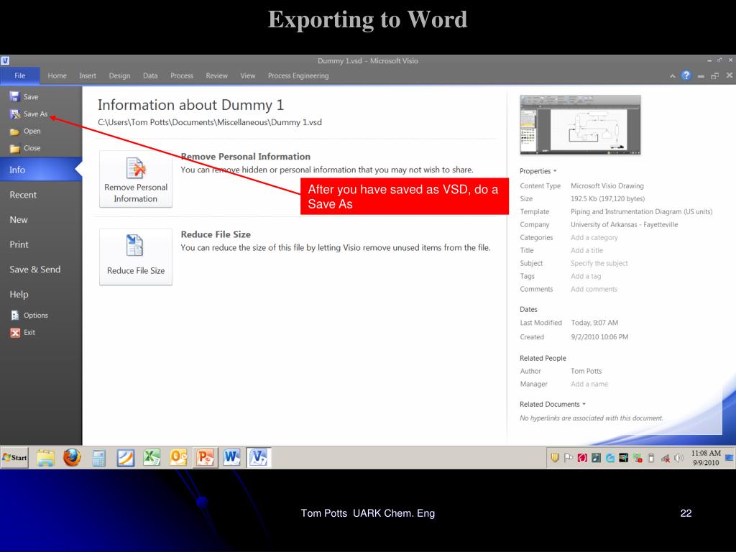Click the drawing preview thumbnail
This screenshot has height=552, width=736.
pyautogui.click(x=580, y=125)
